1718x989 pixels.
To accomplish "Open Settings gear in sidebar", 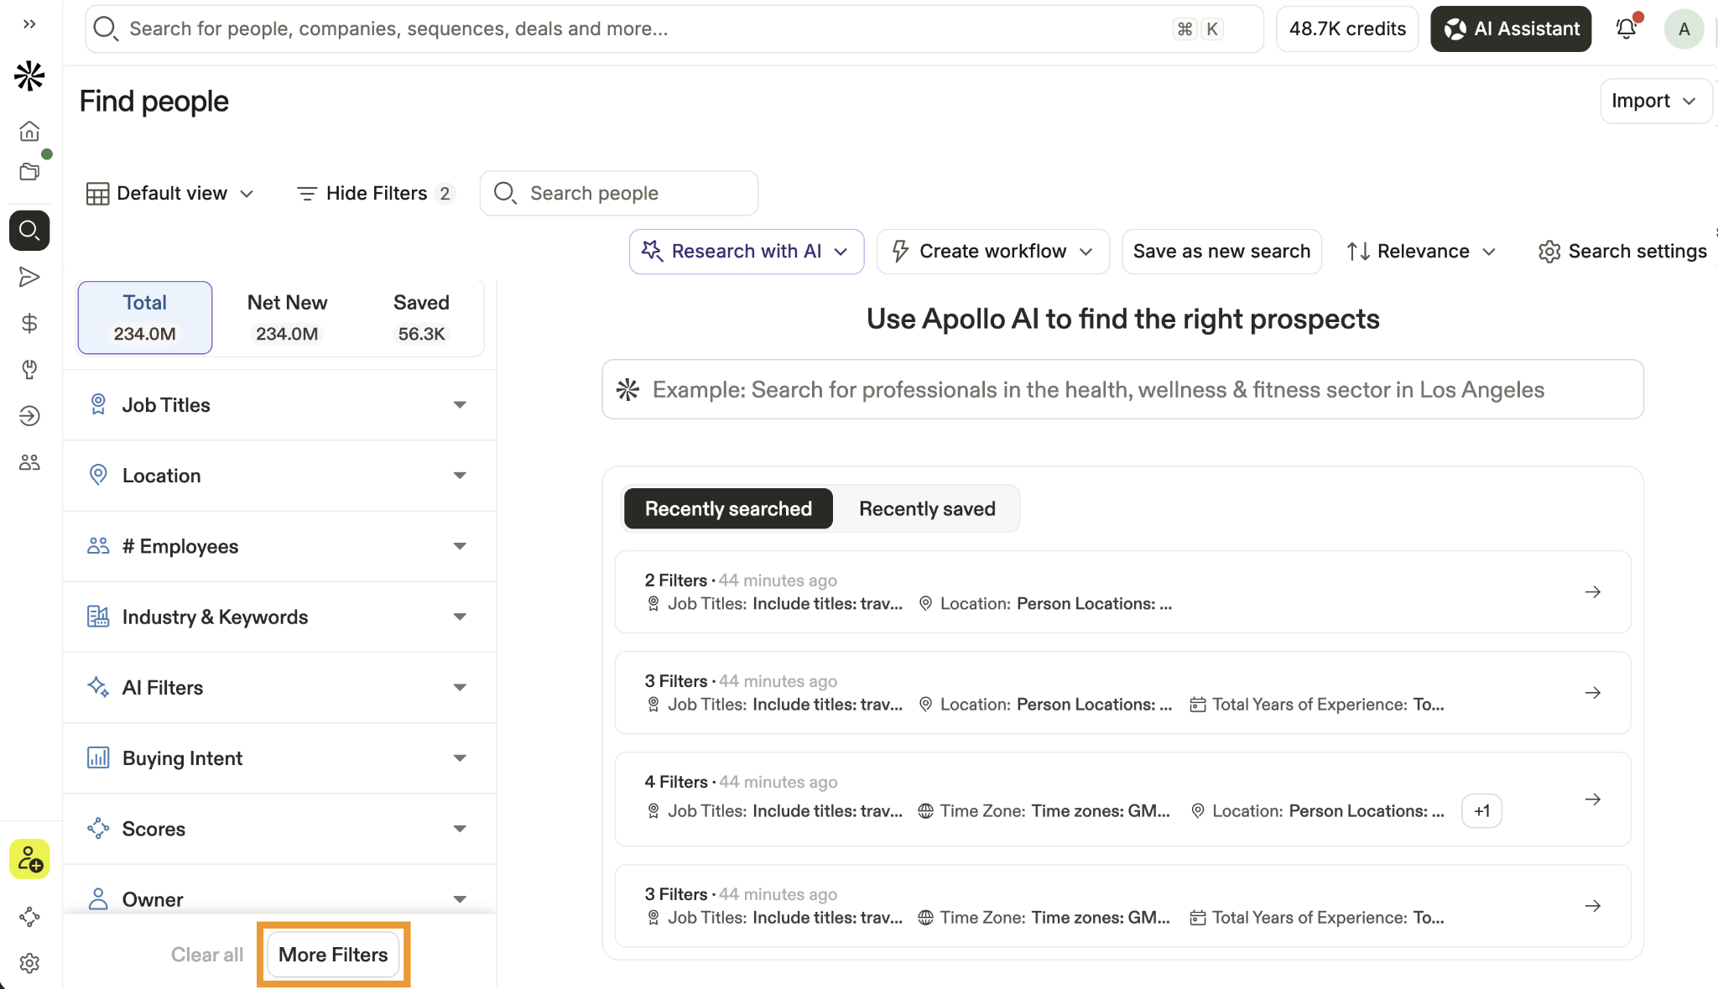I will (29, 963).
